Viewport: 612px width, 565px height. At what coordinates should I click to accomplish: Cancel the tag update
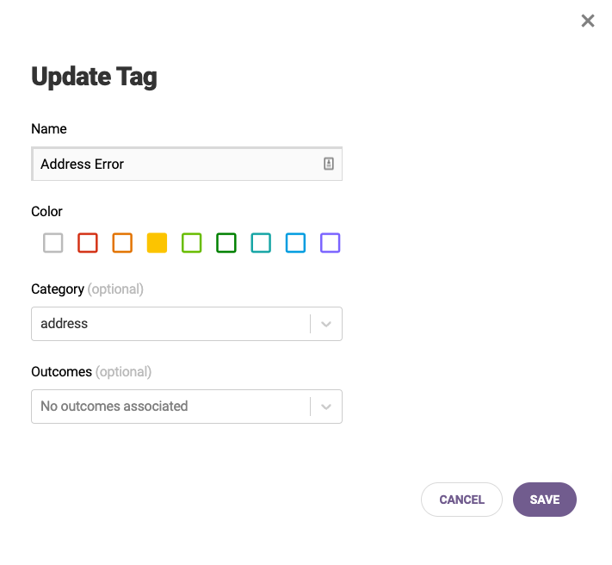pyautogui.click(x=461, y=500)
